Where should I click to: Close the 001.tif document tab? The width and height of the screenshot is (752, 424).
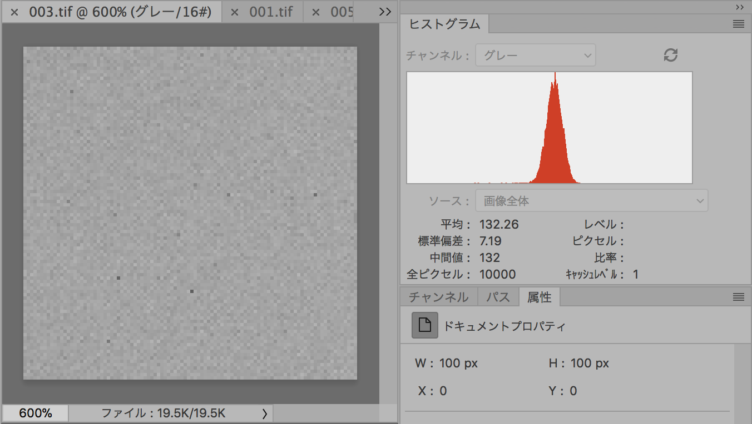point(235,12)
